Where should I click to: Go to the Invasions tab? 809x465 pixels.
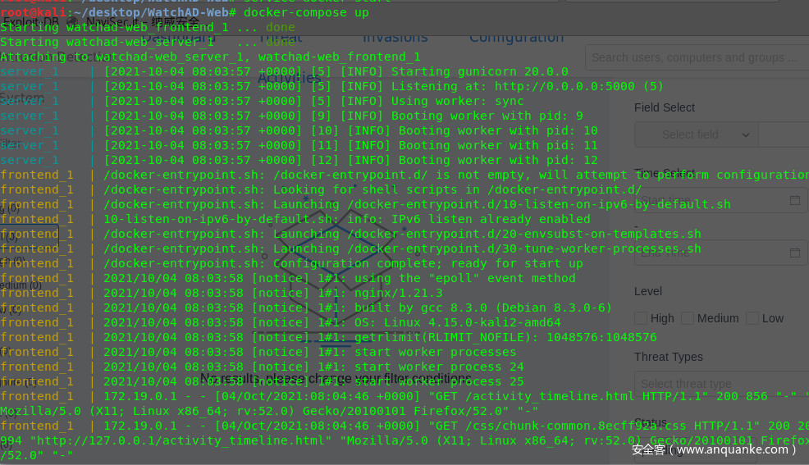coord(395,37)
